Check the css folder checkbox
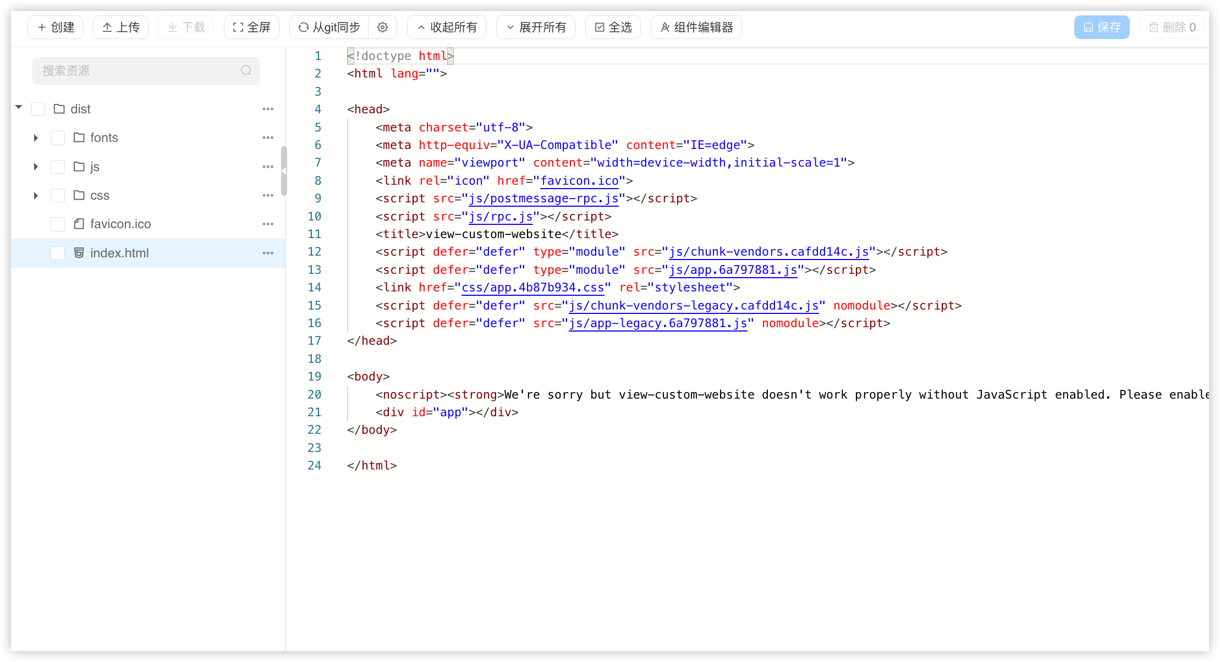 58,196
